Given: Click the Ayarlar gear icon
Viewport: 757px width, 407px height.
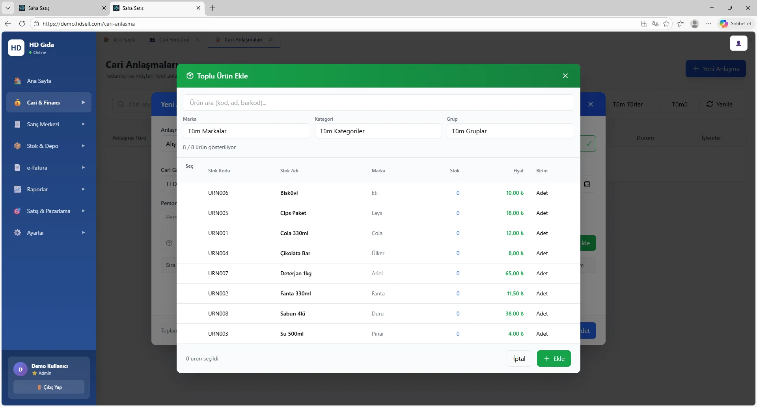Looking at the screenshot, I should pos(17,233).
